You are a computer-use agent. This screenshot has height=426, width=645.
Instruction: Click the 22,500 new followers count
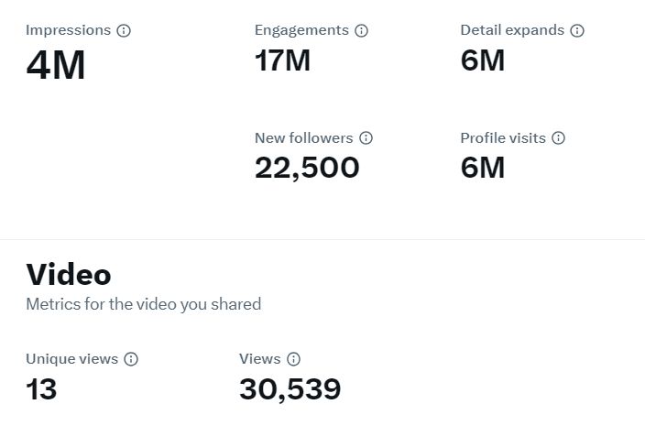307,169
